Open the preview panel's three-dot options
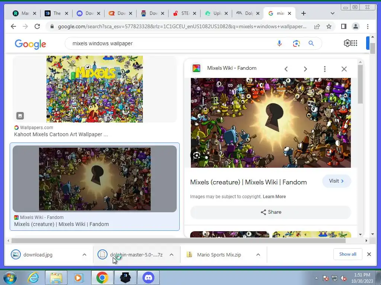Screen dimensions: 381x285 [324, 69]
